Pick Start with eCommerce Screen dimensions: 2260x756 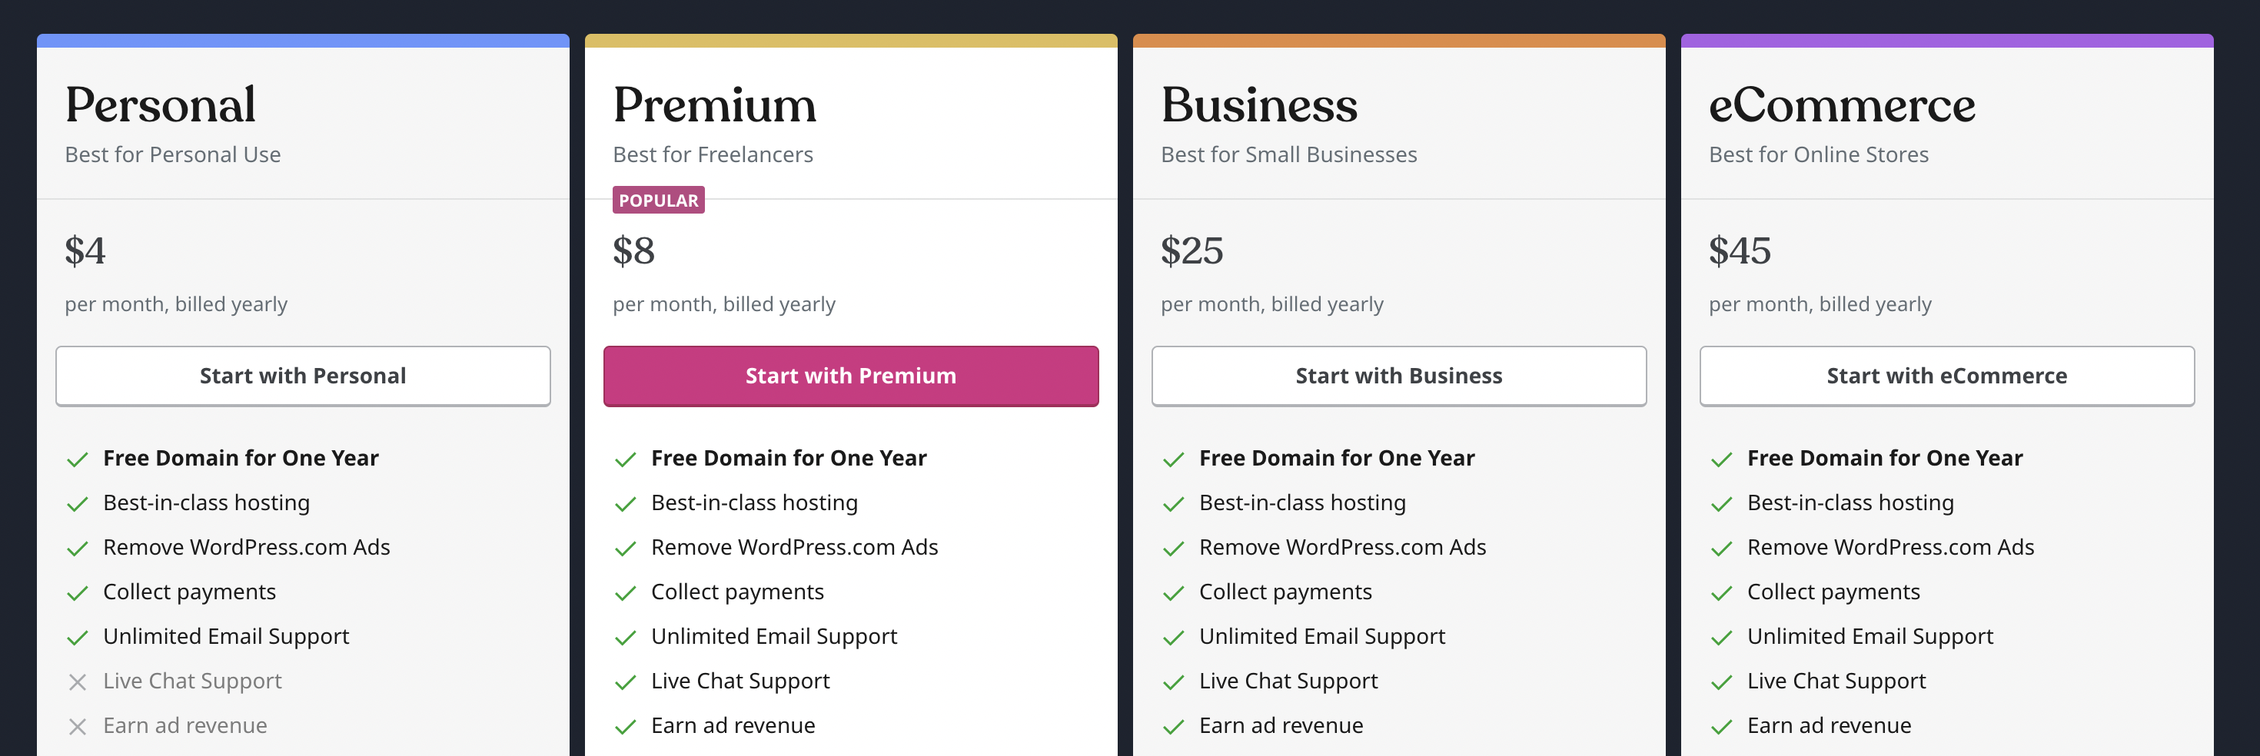tap(1946, 376)
